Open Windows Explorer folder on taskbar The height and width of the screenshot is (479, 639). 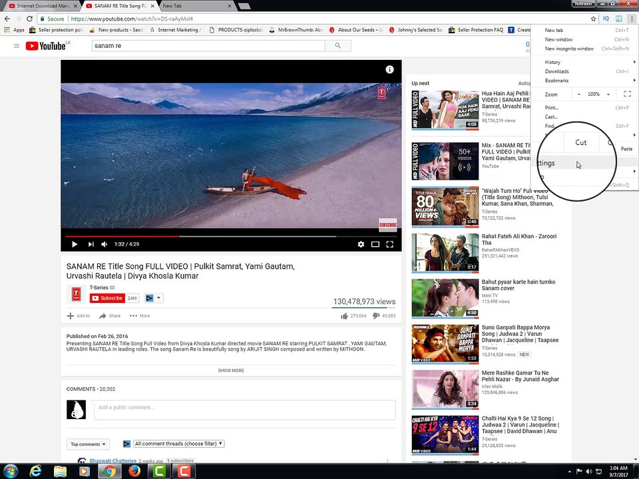point(61,471)
